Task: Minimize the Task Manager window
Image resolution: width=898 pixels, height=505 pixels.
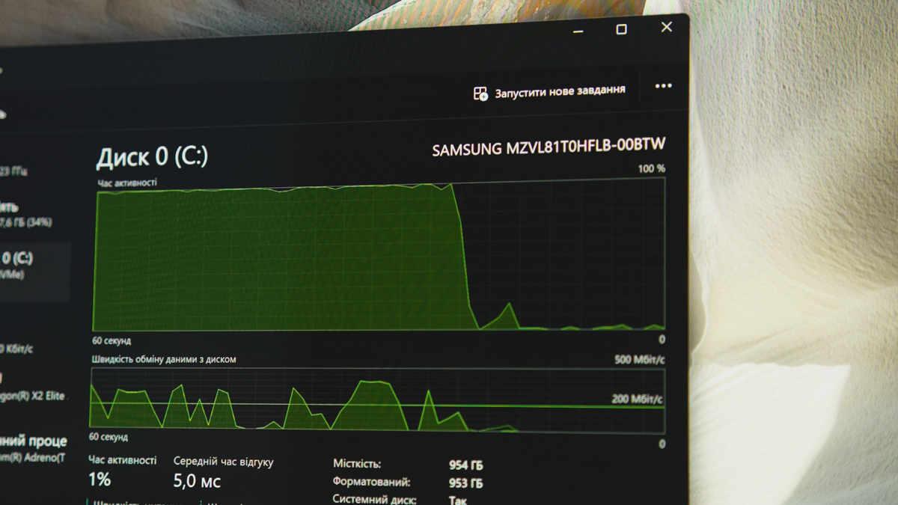Action: pyautogui.click(x=578, y=32)
